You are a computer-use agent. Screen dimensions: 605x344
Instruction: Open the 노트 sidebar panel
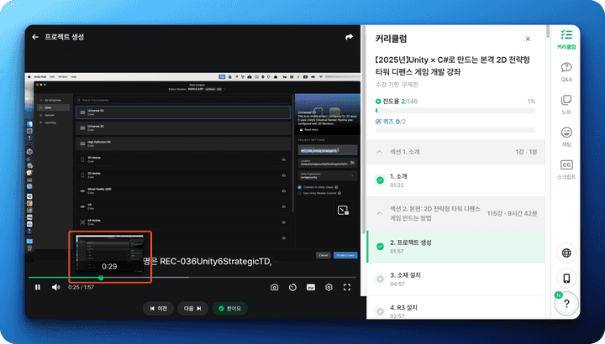[x=566, y=104]
